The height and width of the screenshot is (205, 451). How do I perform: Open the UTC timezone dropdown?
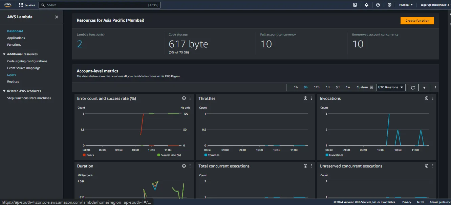point(391,87)
